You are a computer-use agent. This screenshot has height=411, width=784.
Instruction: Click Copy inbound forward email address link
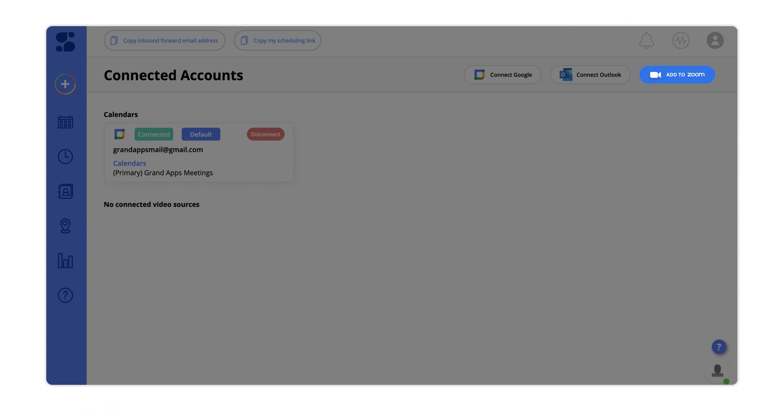click(164, 40)
